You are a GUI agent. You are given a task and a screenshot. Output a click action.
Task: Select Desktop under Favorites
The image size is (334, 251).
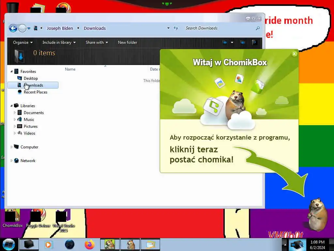[31, 78]
